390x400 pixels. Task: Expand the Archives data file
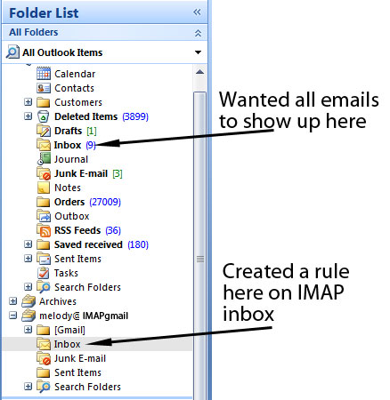[12, 301]
